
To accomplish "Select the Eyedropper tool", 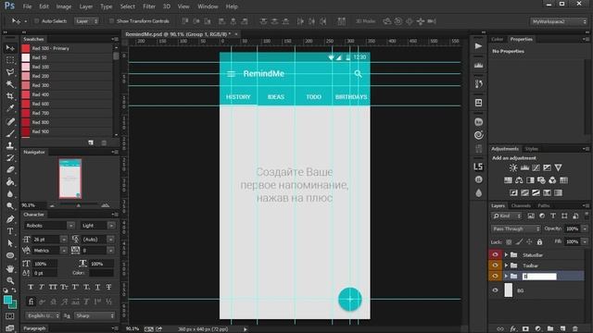I will pos(10,108).
